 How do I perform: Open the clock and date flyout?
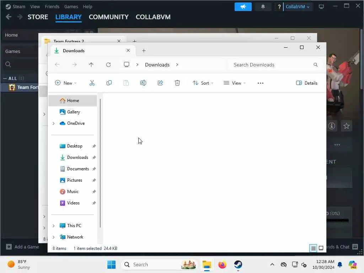323,264
